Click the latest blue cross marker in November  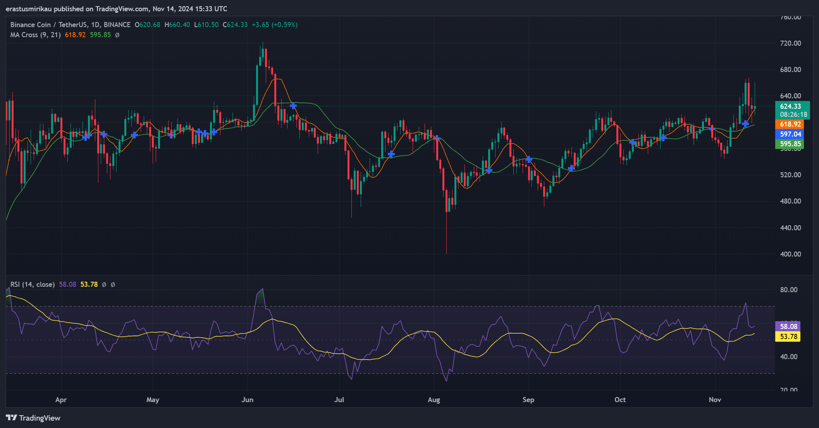click(x=745, y=124)
